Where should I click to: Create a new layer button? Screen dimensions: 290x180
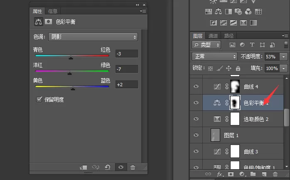[264, 174]
